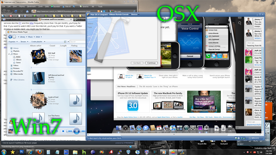Open Firefox File menu

coord(4,7)
